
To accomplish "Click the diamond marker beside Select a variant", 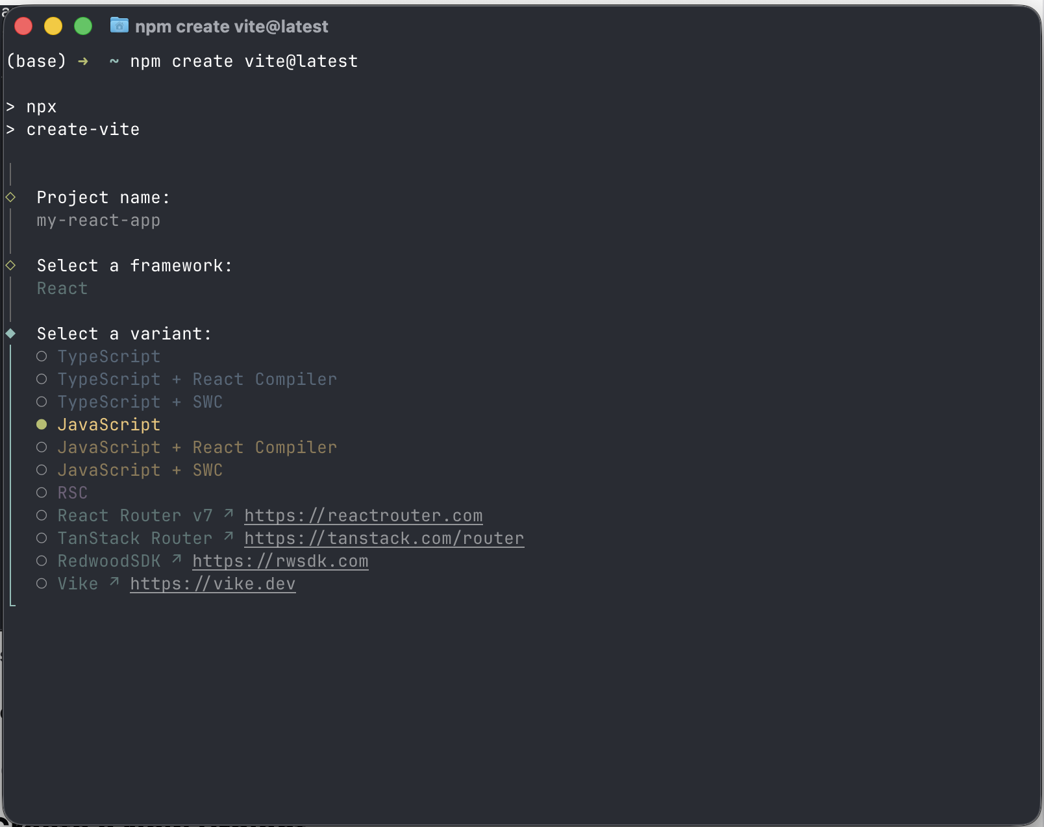I will (x=10, y=333).
